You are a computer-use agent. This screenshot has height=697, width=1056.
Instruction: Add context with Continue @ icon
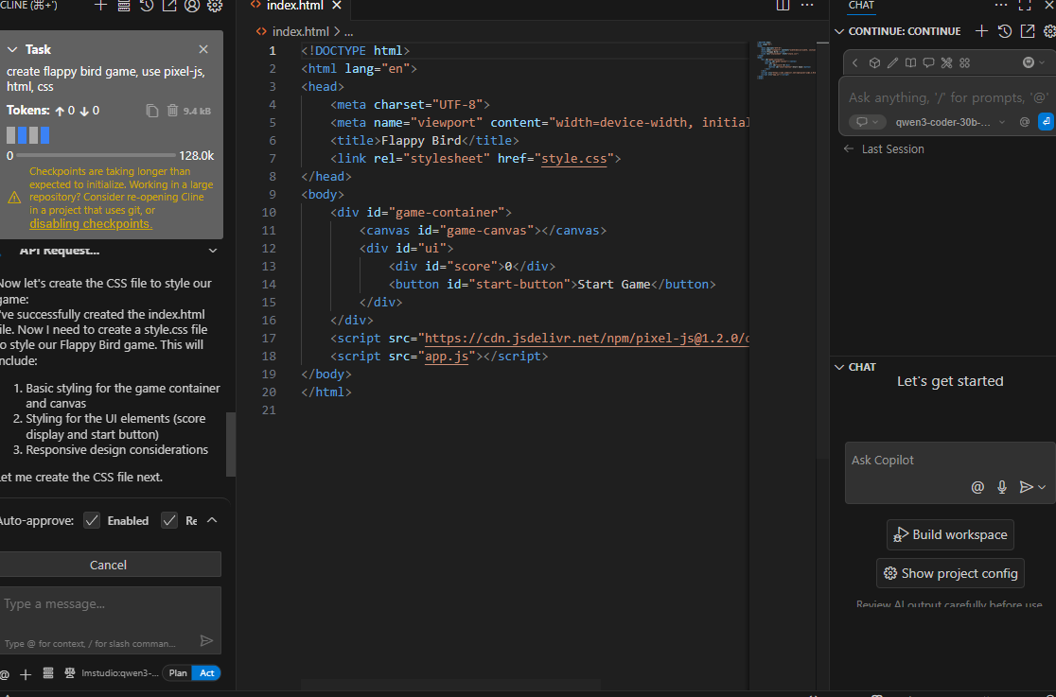[1025, 122]
